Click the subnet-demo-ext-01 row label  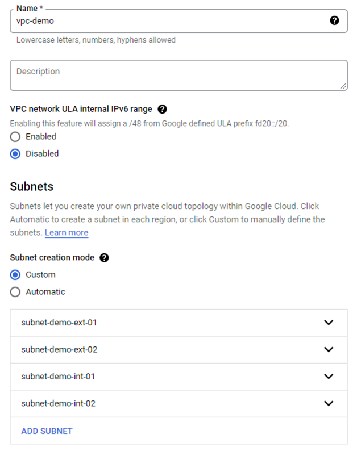click(59, 323)
